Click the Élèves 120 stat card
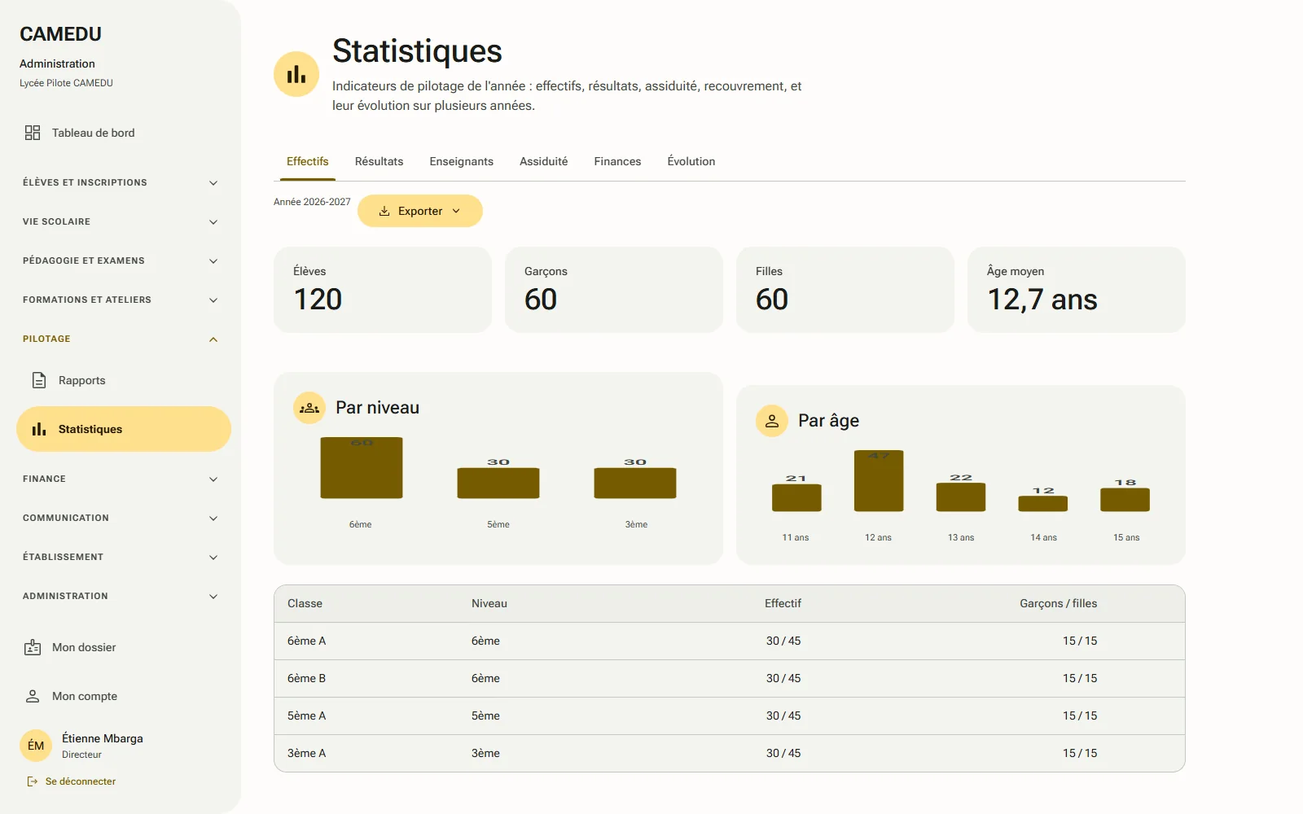This screenshot has height=814, width=1303. click(383, 290)
